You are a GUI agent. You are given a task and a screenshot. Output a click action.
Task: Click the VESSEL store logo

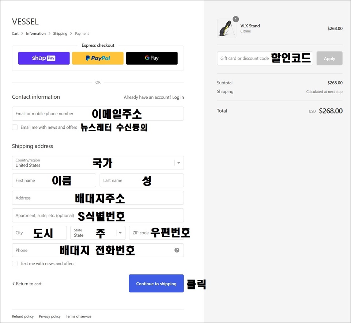[25, 22]
